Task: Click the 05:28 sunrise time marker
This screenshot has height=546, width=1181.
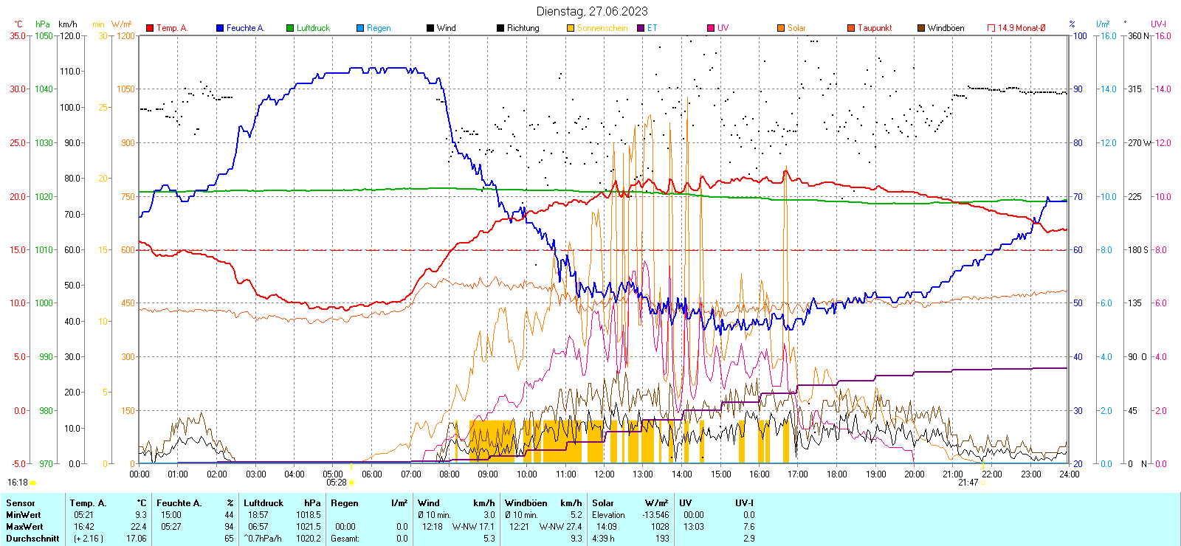Action: click(x=337, y=483)
